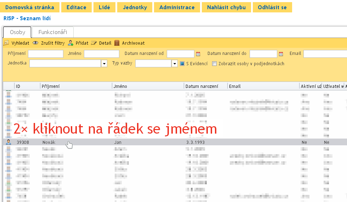
Task: Expand the Typ vazby dropdown
Action: point(174,64)
